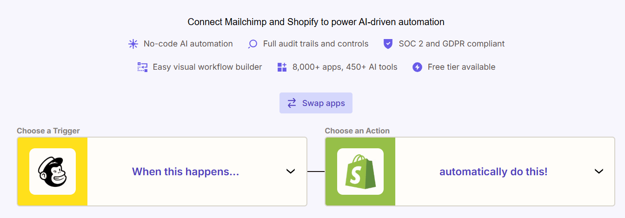Screen dimensions: 625x218
Task: Click 'Full audit trails and controls' text
Action: [x=316, y=44]
